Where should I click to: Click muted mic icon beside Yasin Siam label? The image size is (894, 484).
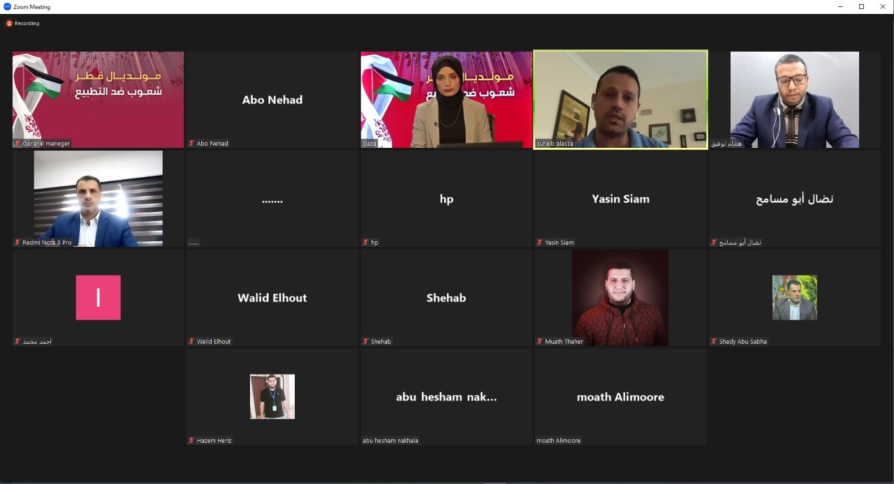pos(540,243)
